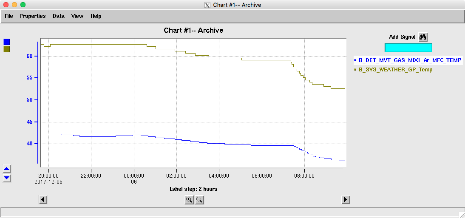Click the yellow minimize window button
The height and width of the screenshot is (218, 465).
14,5
